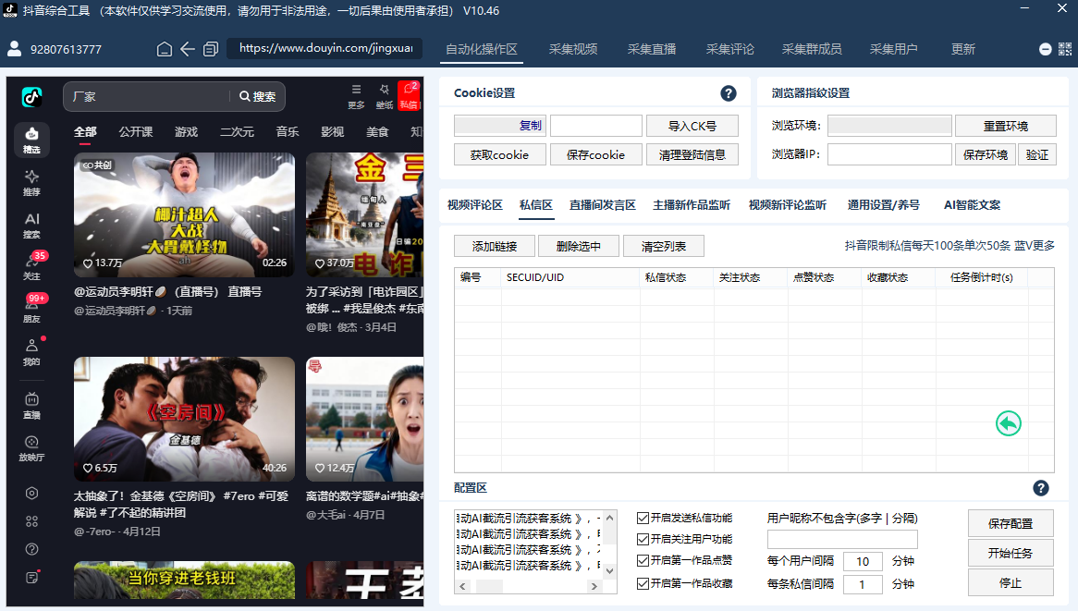Open the AI 搜索 sidebar item

[31, 226]
